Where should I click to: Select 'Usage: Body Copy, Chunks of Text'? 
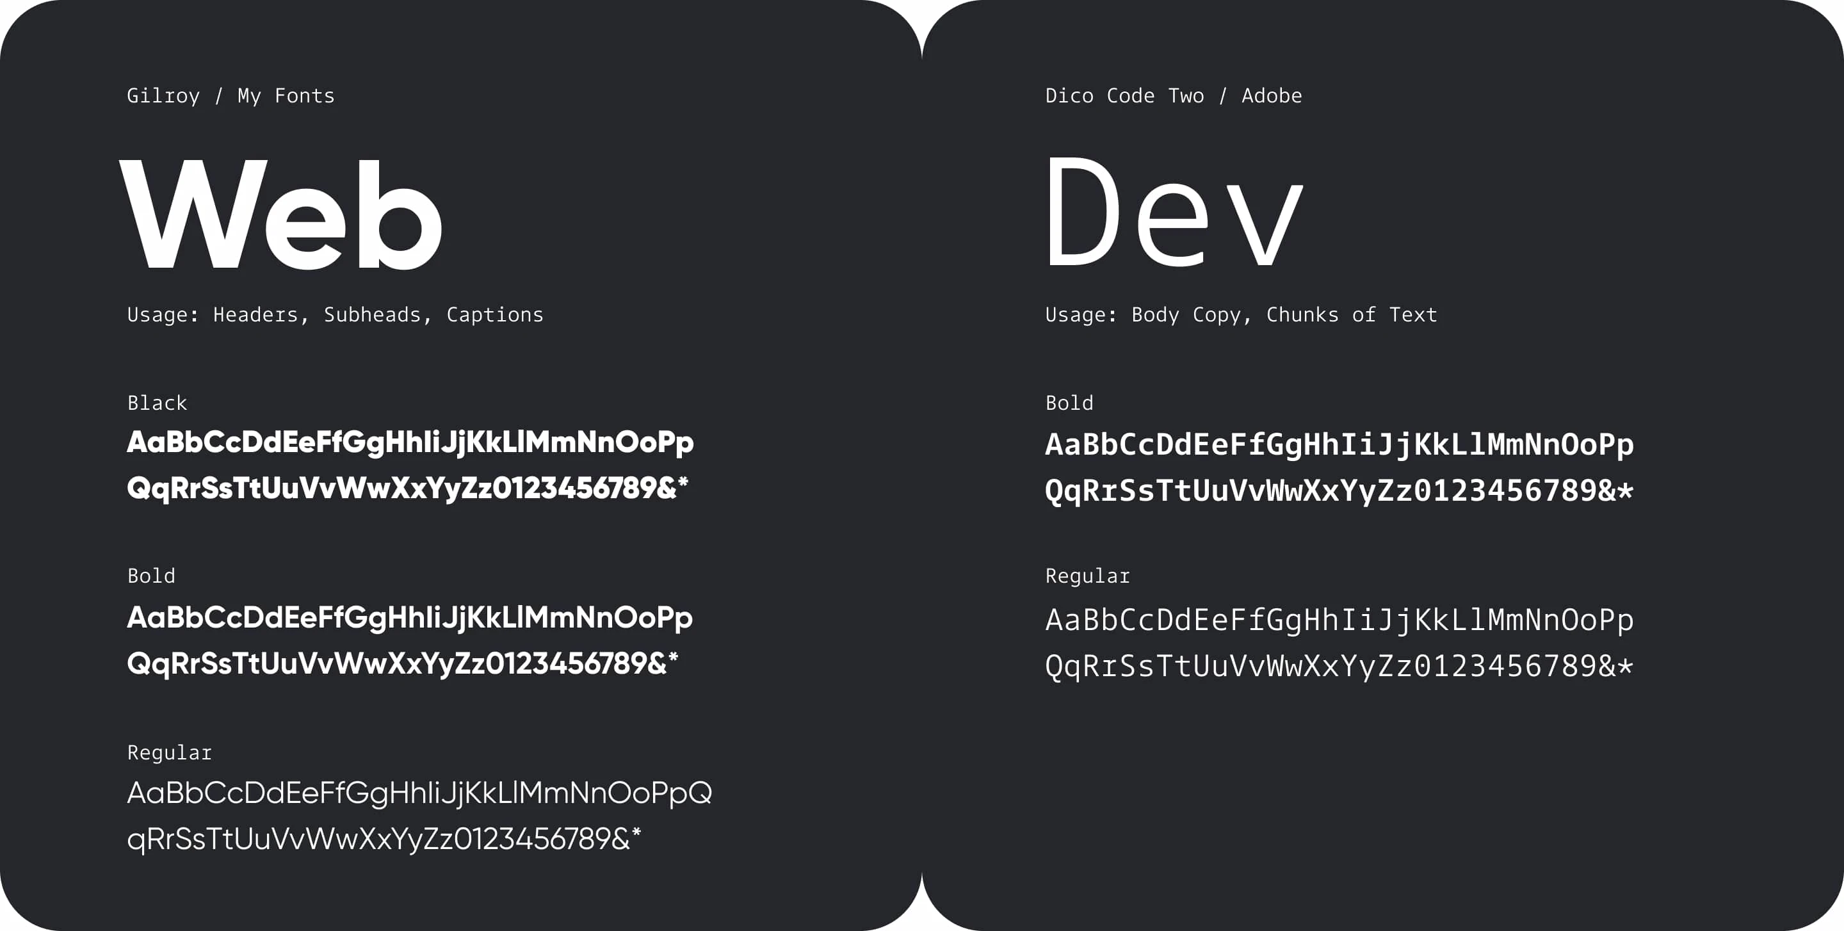[1241, 315]
